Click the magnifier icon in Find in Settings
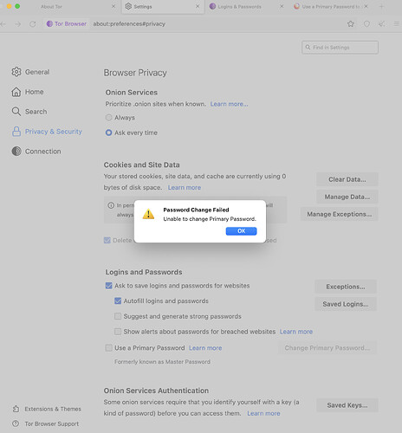Image resolution: width=402 pixels, height=433 pixels. coord(308,47)
